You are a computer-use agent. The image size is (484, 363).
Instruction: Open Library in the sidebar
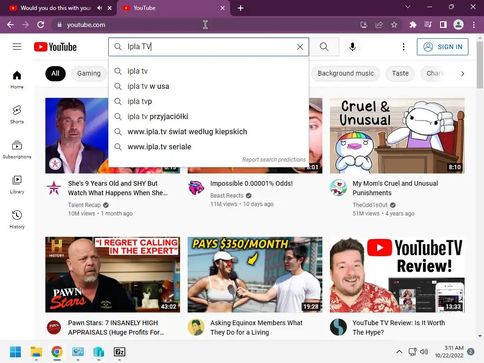17,184
